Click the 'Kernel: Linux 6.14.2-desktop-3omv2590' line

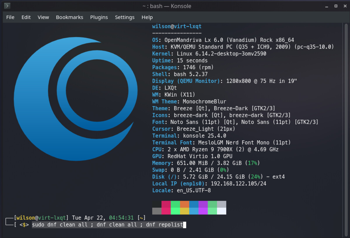pyautogui.click(x=209, y=54)
